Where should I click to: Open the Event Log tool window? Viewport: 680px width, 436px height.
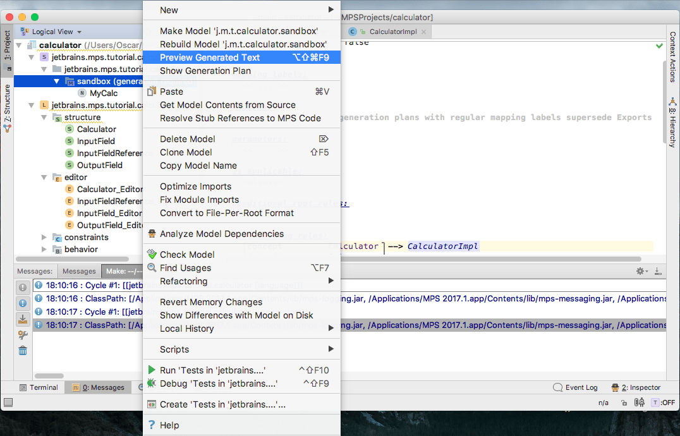575,387
